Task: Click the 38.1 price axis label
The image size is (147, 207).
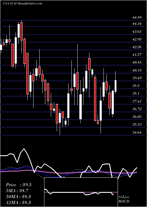Action: point(136,94)
